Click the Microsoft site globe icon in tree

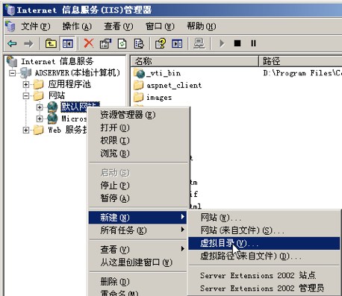click(52, 119)
